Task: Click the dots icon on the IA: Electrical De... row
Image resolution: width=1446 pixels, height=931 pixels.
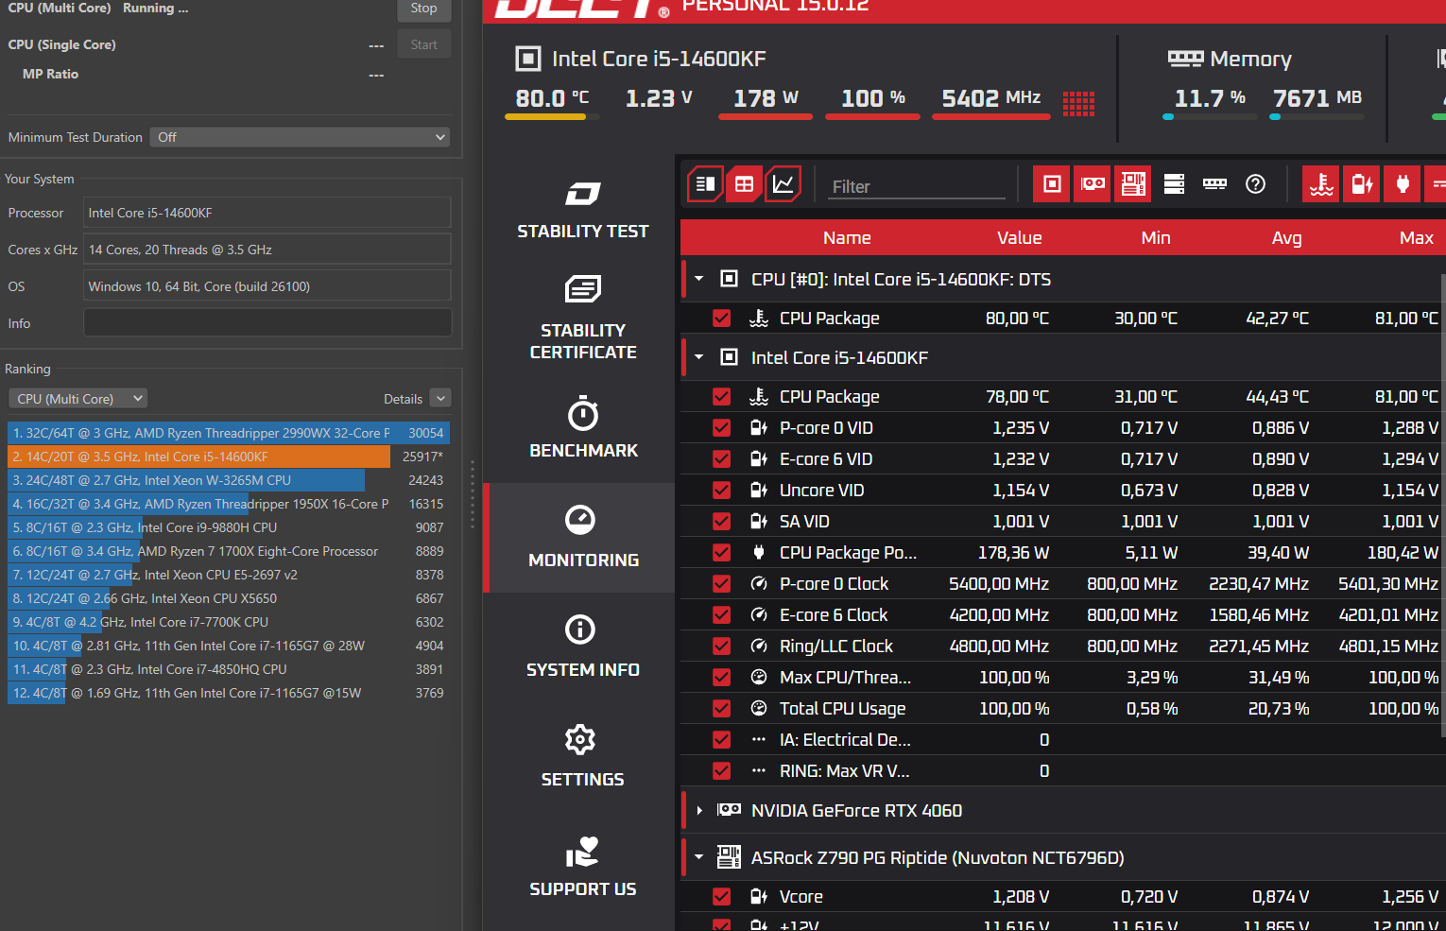Action: (x=758, y=740)
